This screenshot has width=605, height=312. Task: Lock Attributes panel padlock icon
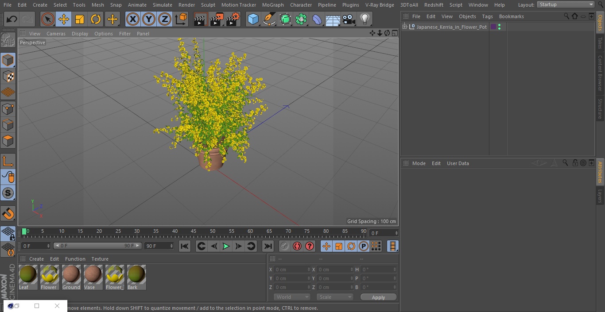[575, 163]
